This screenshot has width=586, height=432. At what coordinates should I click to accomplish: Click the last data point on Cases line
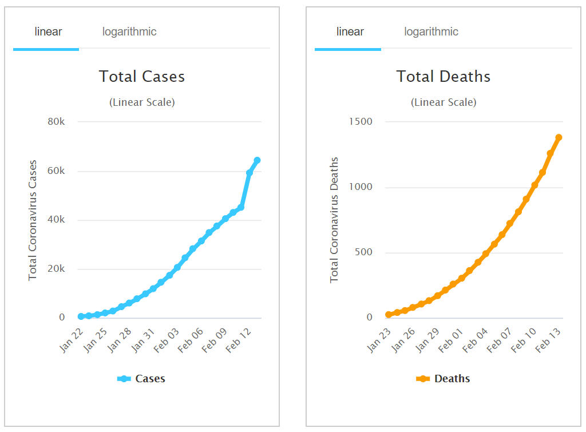258,160
